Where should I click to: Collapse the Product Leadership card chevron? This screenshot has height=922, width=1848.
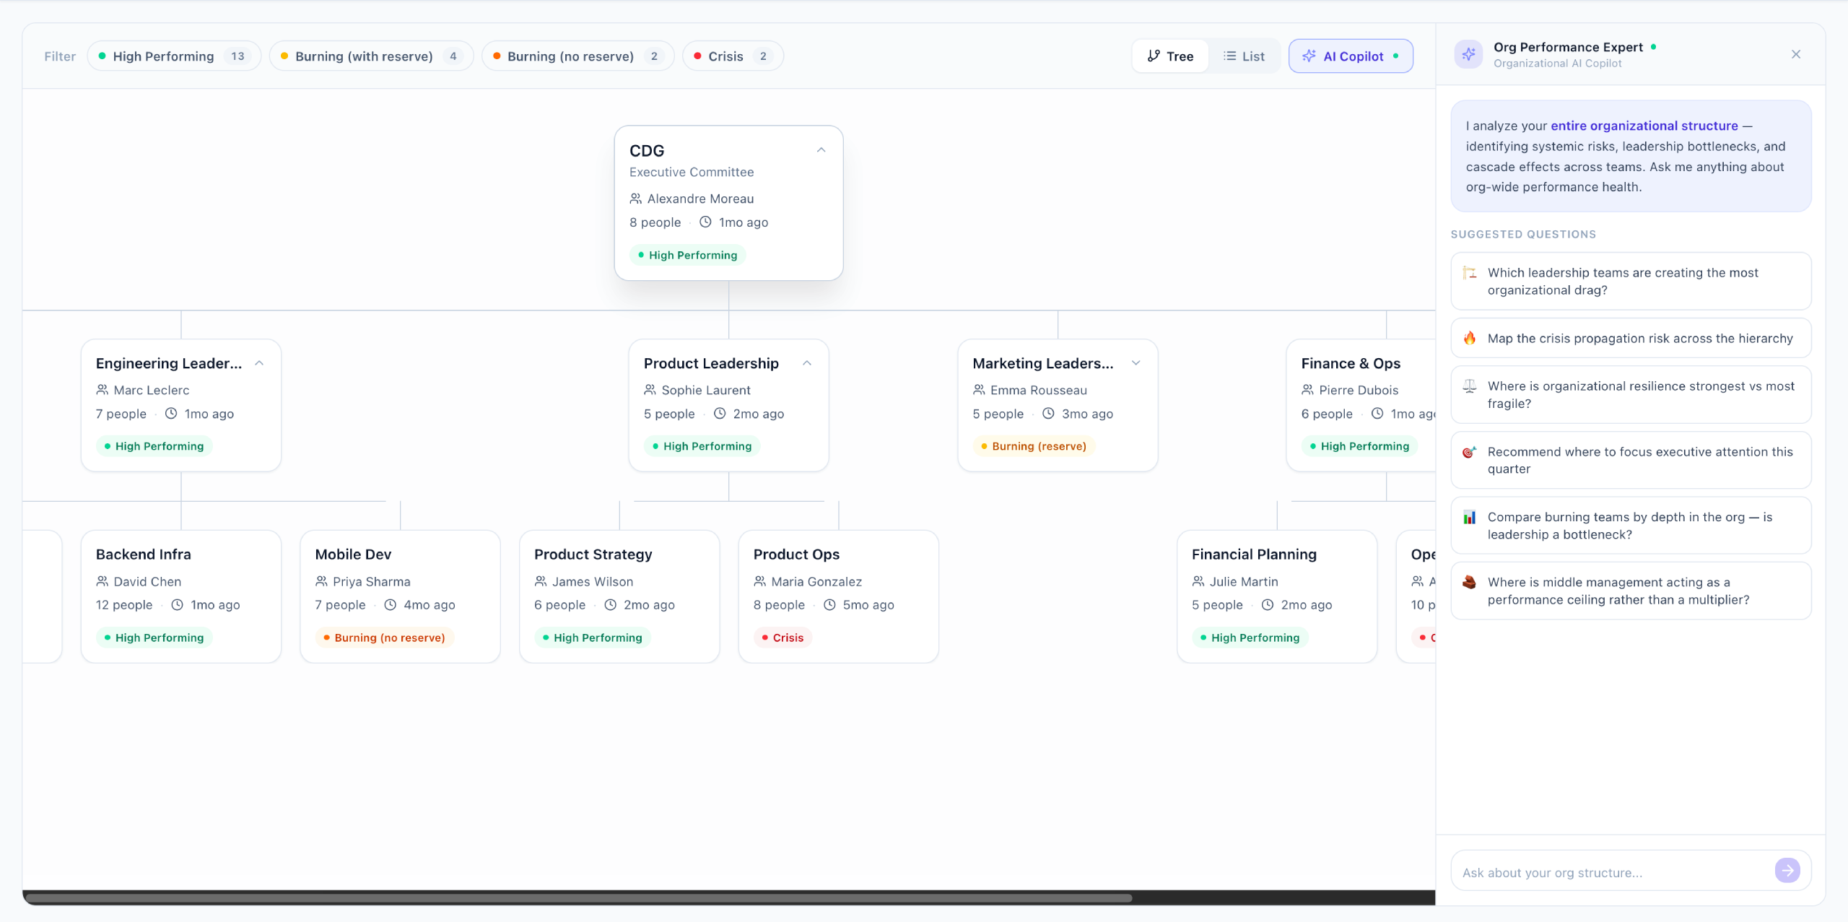pos(807,363)
